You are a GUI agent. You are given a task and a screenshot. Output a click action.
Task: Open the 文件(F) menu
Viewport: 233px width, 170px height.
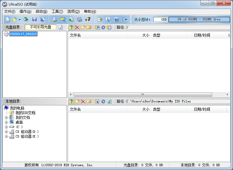coord(10,12)
